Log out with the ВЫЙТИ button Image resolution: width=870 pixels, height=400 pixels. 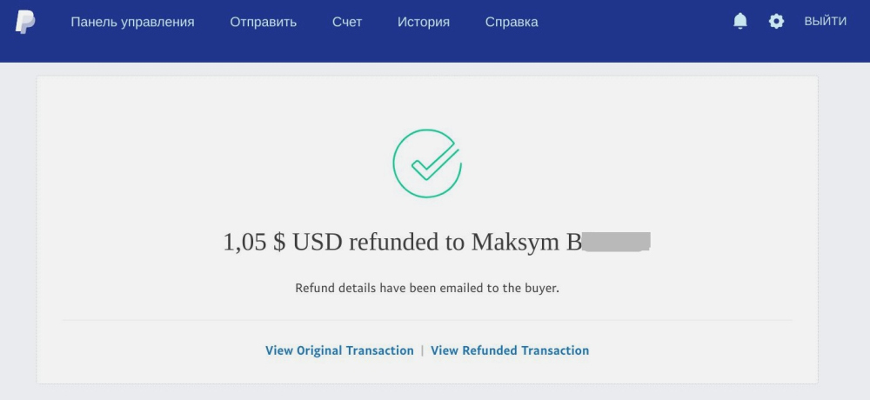825,22
